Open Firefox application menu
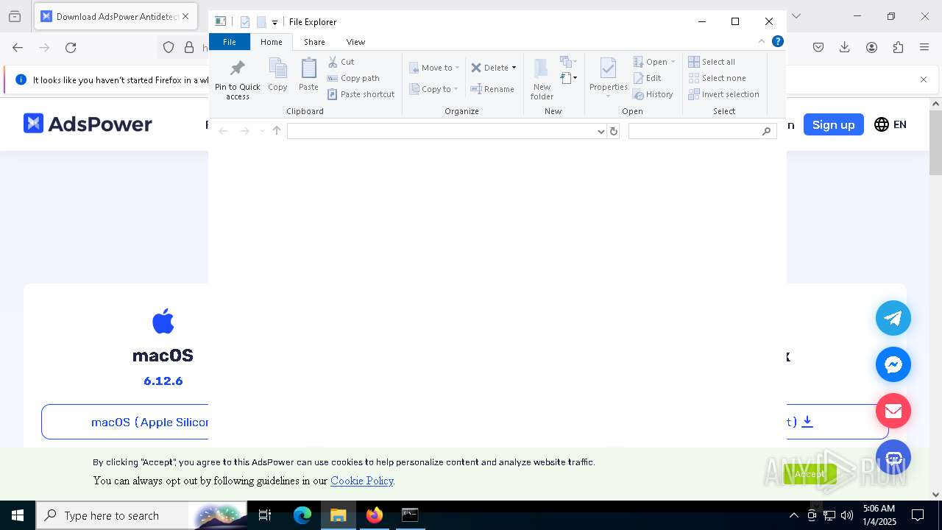Image resolution: width=942 pixels, height=530 pixels. (x=924, y=48)
